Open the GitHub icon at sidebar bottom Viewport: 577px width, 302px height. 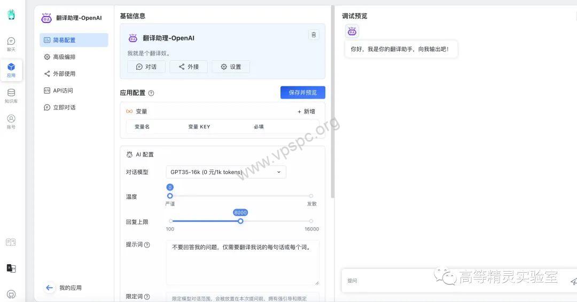point(11,295)
